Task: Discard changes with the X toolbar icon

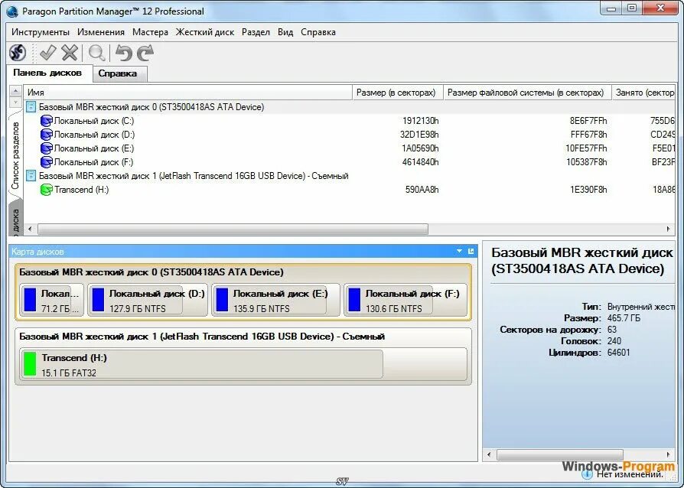Action: (70, 53)
